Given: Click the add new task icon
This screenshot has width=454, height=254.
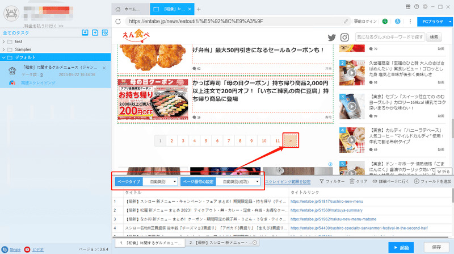Looking at the screenshot, I should [95, 32].
